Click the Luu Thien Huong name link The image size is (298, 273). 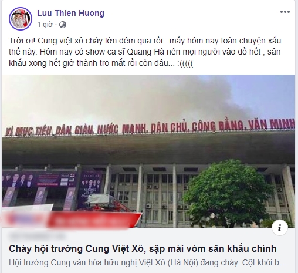tap(70, 13)
